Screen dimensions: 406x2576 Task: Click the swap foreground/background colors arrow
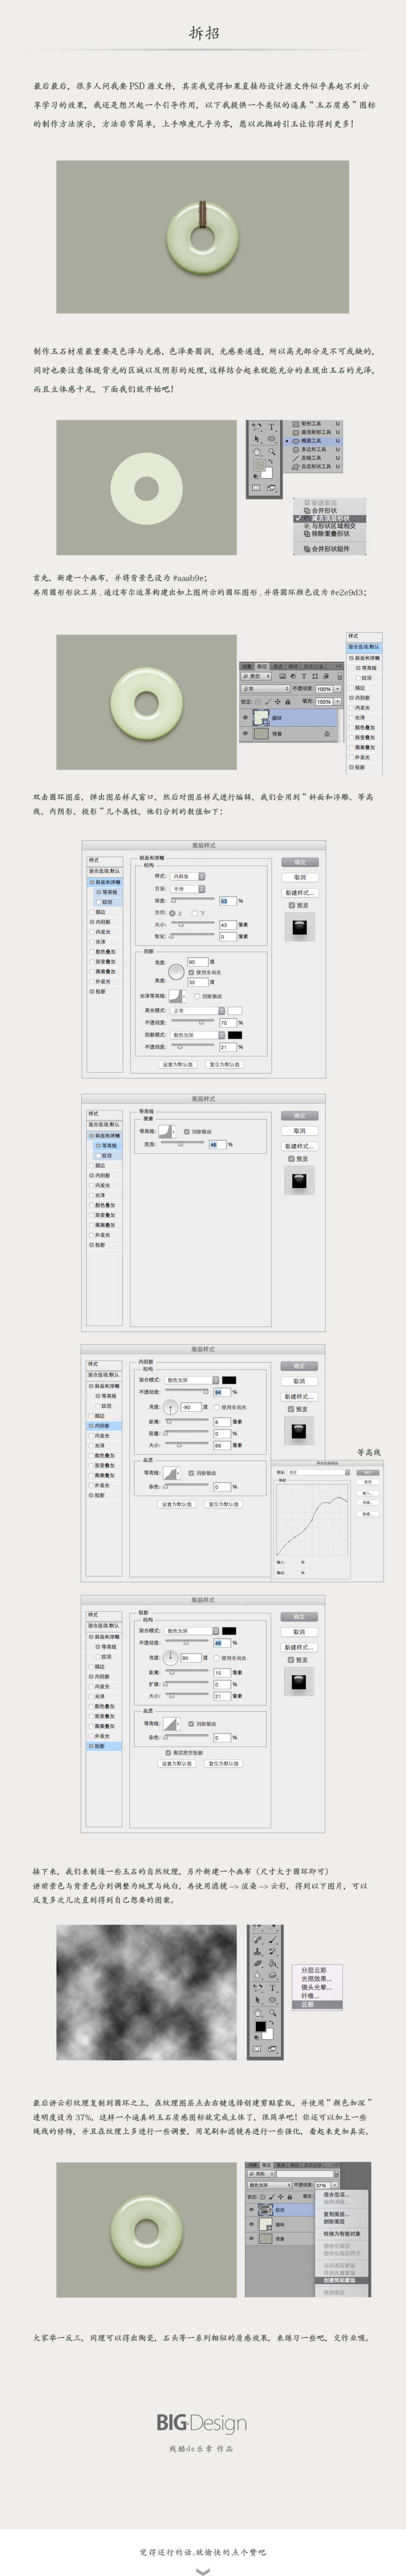point(271,462)
